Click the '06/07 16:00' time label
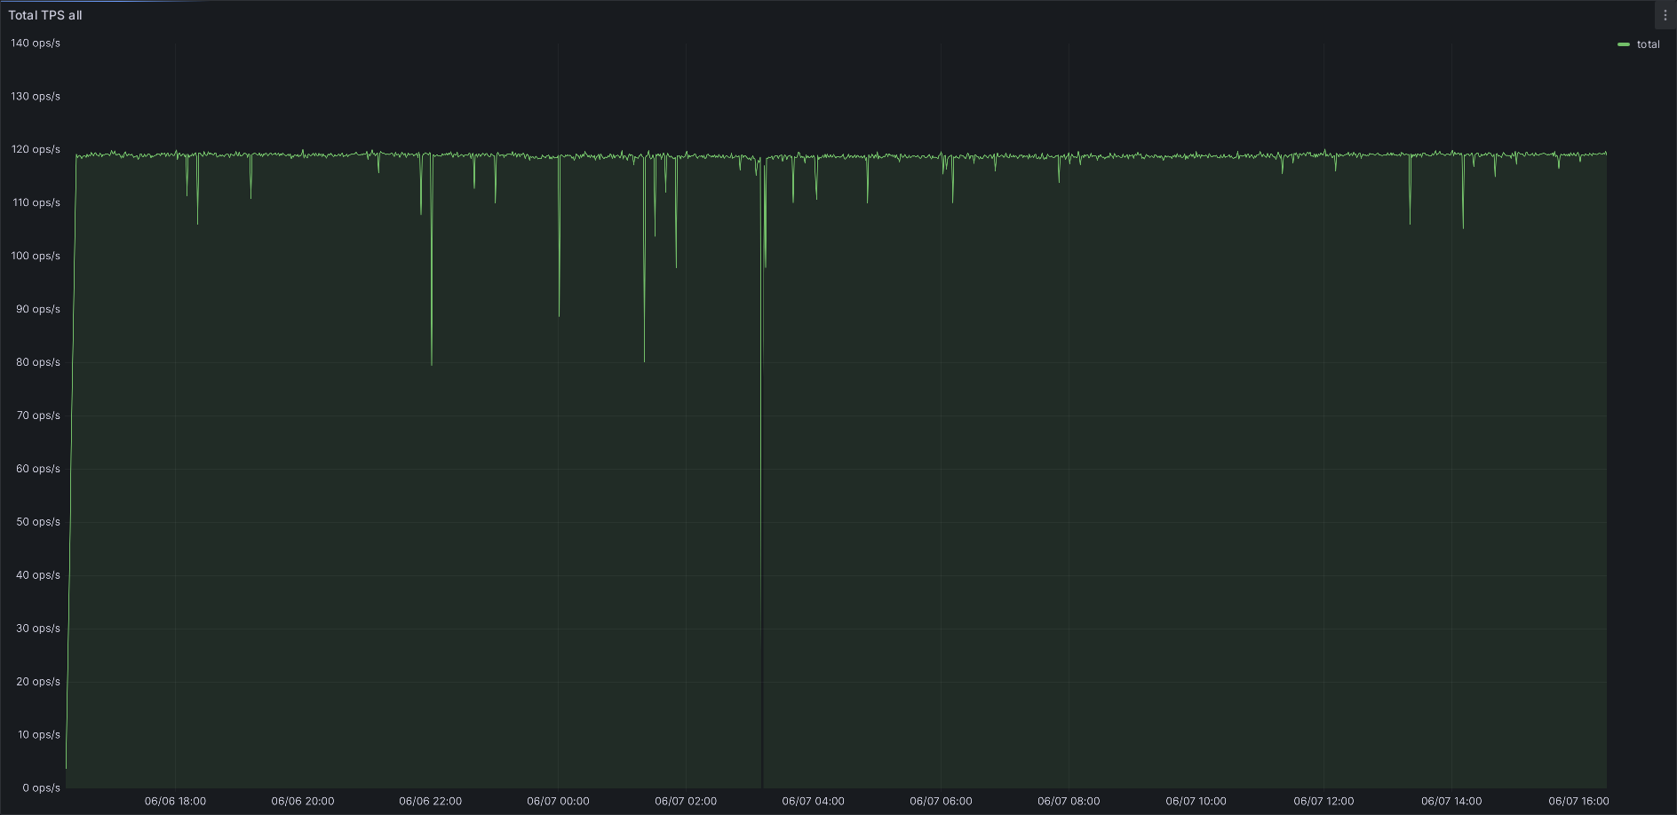Screen dimensions: 1677x815 (1578, 802)
